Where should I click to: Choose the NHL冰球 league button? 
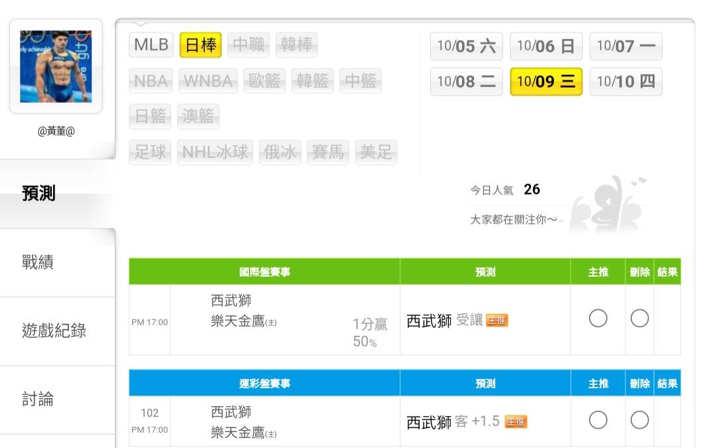[216, 152]
